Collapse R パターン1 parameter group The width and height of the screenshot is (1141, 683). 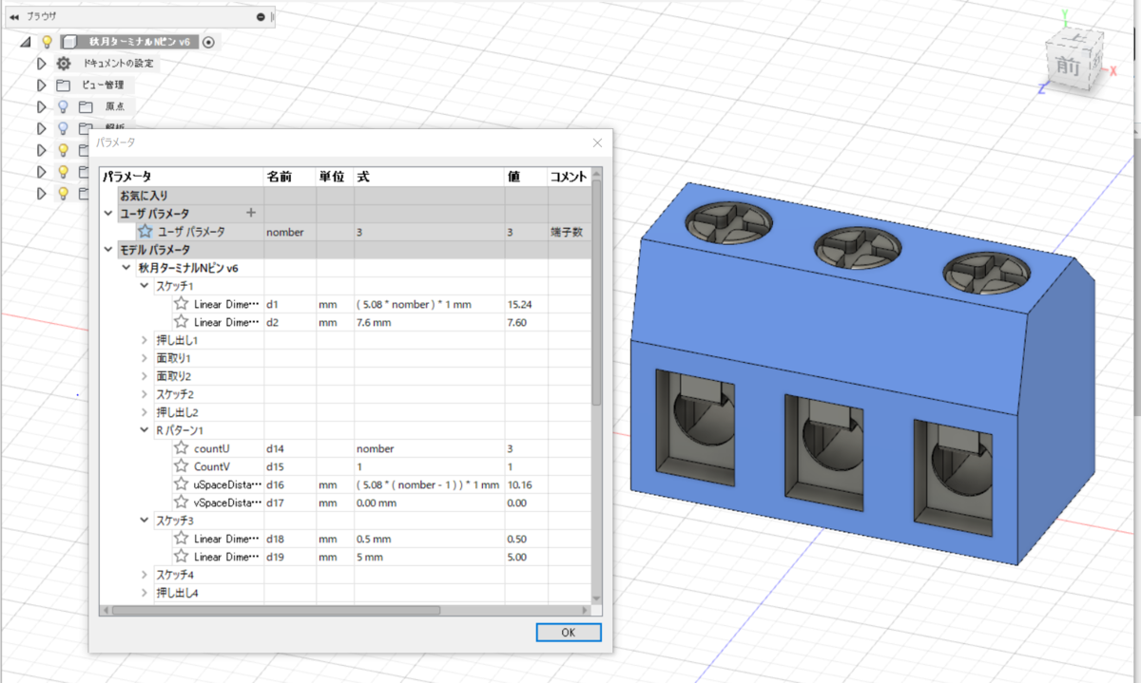pos(145,430)
